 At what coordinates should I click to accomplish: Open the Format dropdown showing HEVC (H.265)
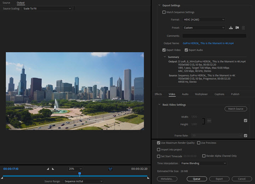[x=204, y=20]
